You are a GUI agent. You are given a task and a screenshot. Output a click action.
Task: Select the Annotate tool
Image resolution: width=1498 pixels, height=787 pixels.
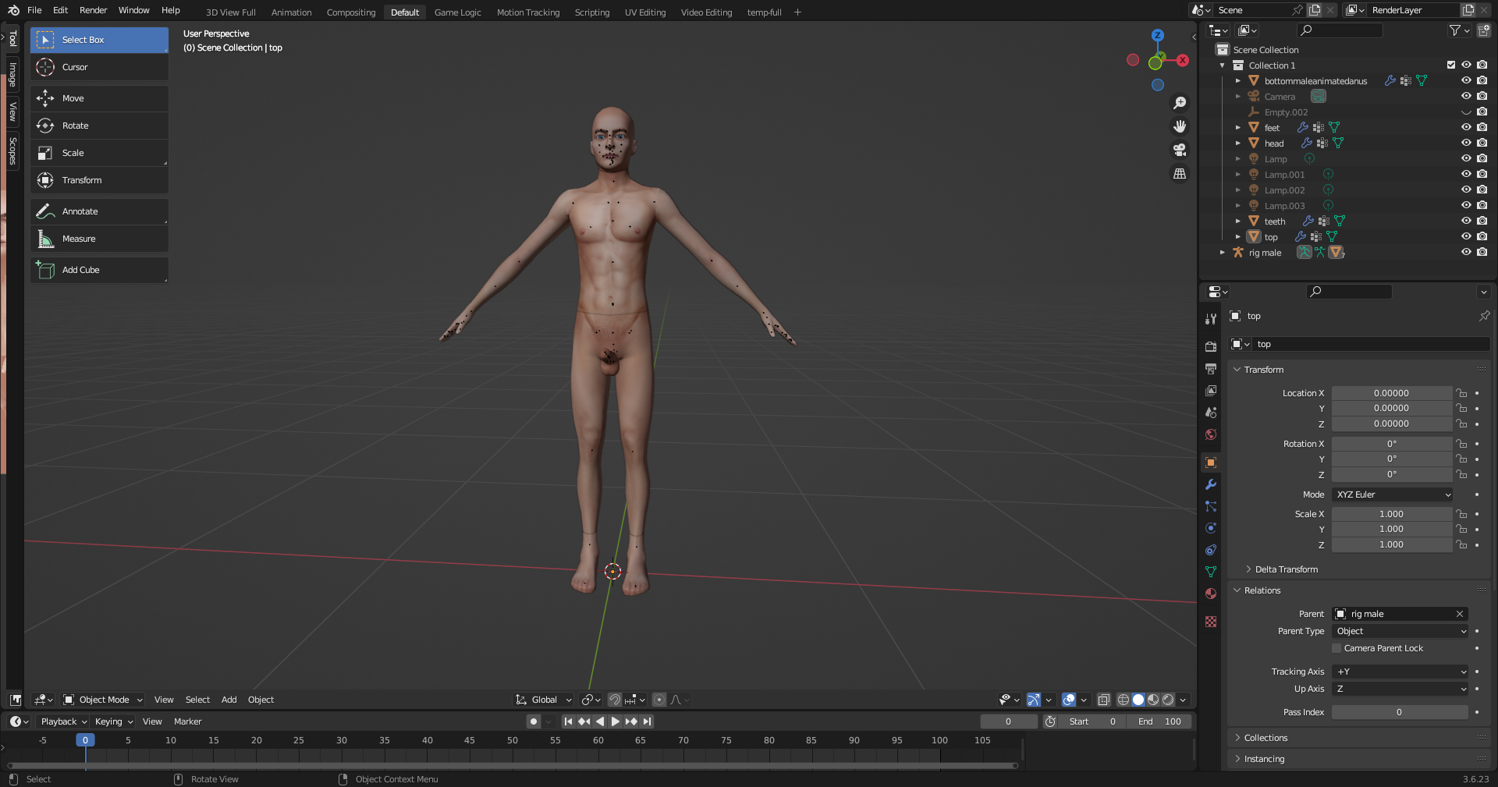coord(99,211)
